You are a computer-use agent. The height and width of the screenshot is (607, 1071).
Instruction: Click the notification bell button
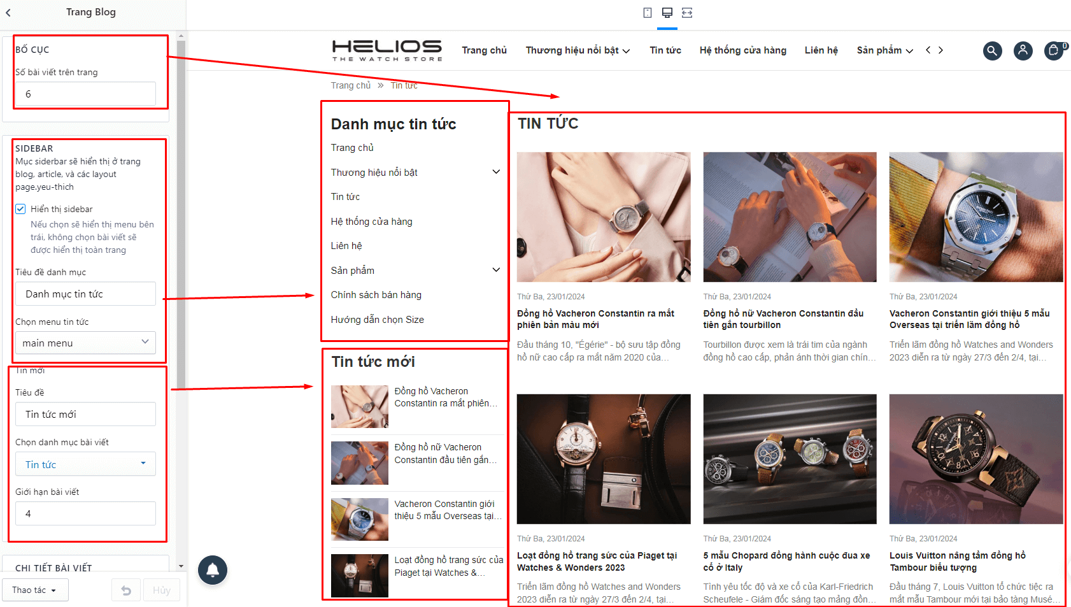(x=213, y=569)
